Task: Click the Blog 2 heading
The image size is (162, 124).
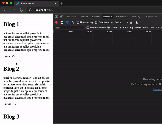Action: tap(11, 69)
